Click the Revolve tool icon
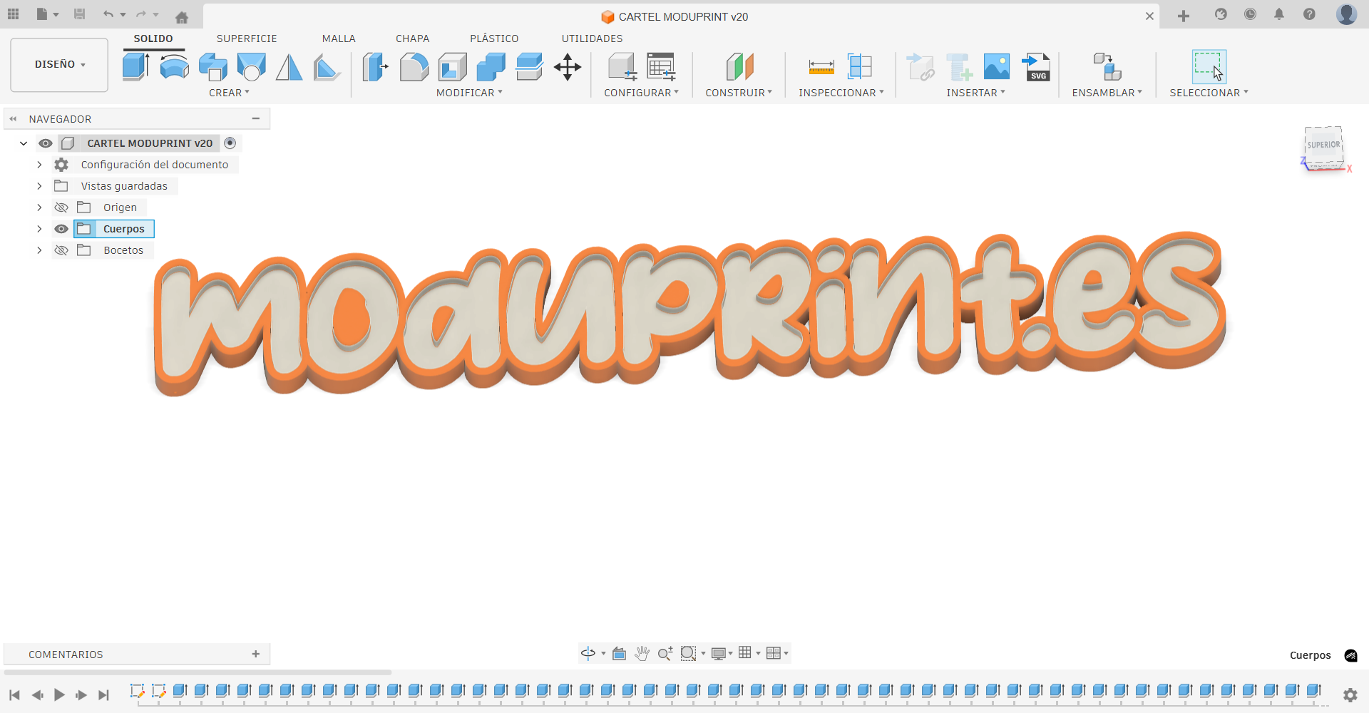The height and width of the screenshot is (713, 1369). coord(174,67)
